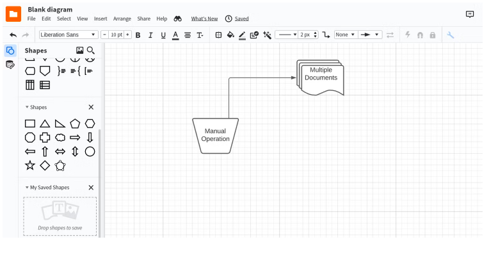Click the 10 pt font size field
Viewport: 498px width, 253px height.
click(116, 35)
